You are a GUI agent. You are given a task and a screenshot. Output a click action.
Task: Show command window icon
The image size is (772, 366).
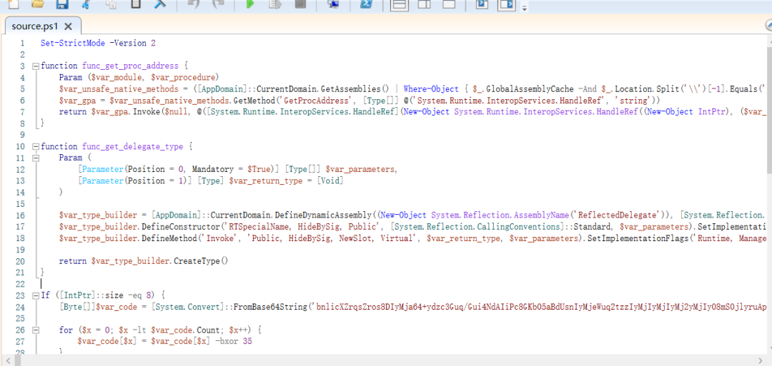point(482,4)
